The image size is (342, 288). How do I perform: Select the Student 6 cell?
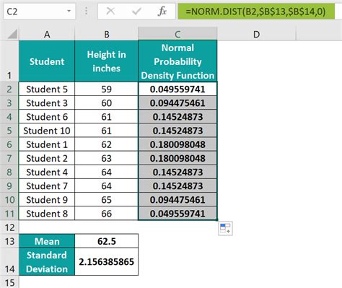pyautogui.click(x=47, y=117)
